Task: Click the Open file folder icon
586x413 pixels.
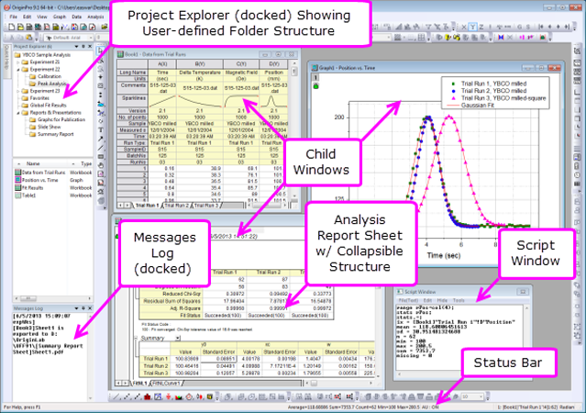Action: pyautogui.click(x=105, y=27)
